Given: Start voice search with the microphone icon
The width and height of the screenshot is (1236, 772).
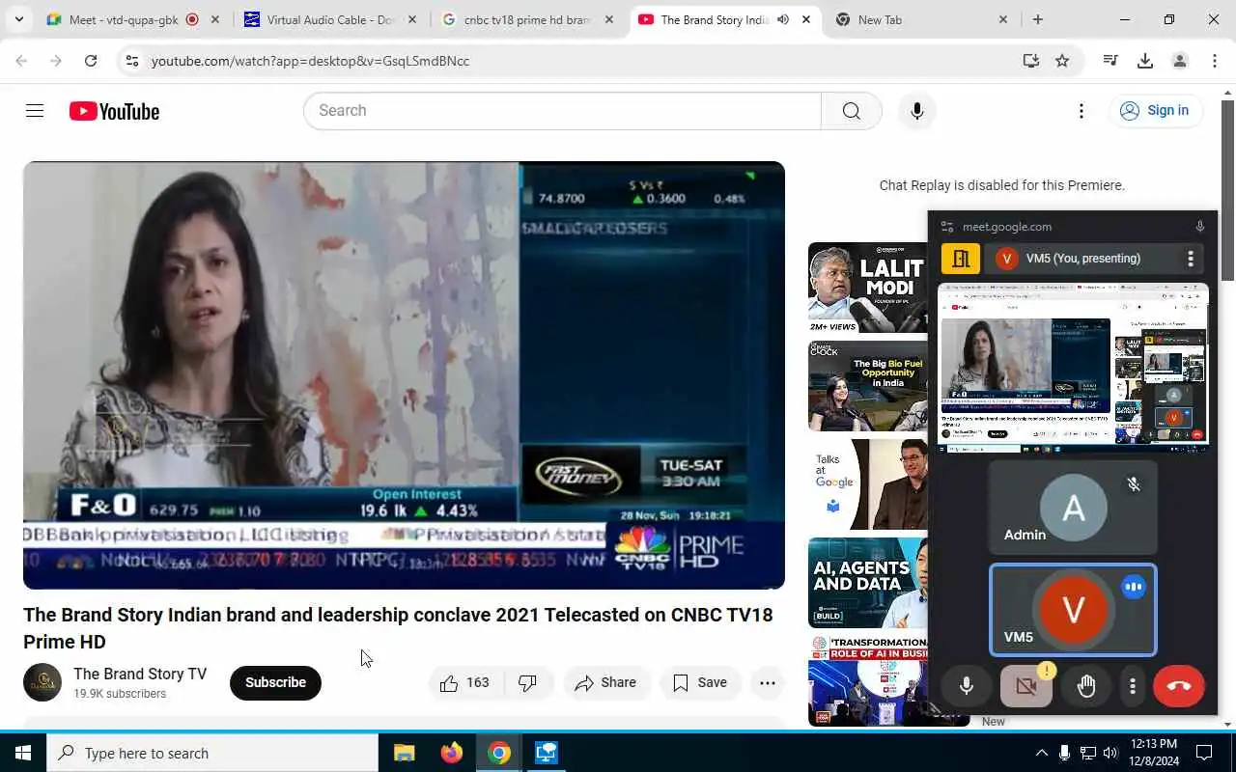Looking at the screenshot, I should [x=916, y=111].
